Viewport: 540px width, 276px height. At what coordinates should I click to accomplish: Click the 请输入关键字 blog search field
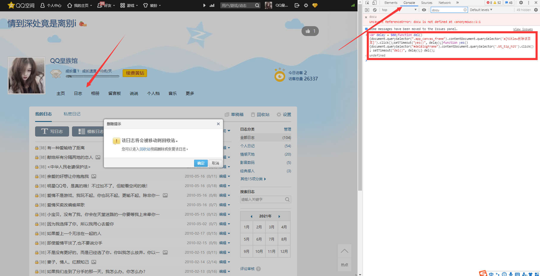[x=262, y=200]
